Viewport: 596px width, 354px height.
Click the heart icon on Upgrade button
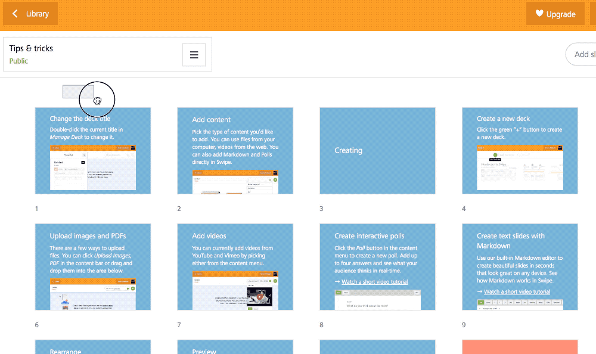coord(539,14)
